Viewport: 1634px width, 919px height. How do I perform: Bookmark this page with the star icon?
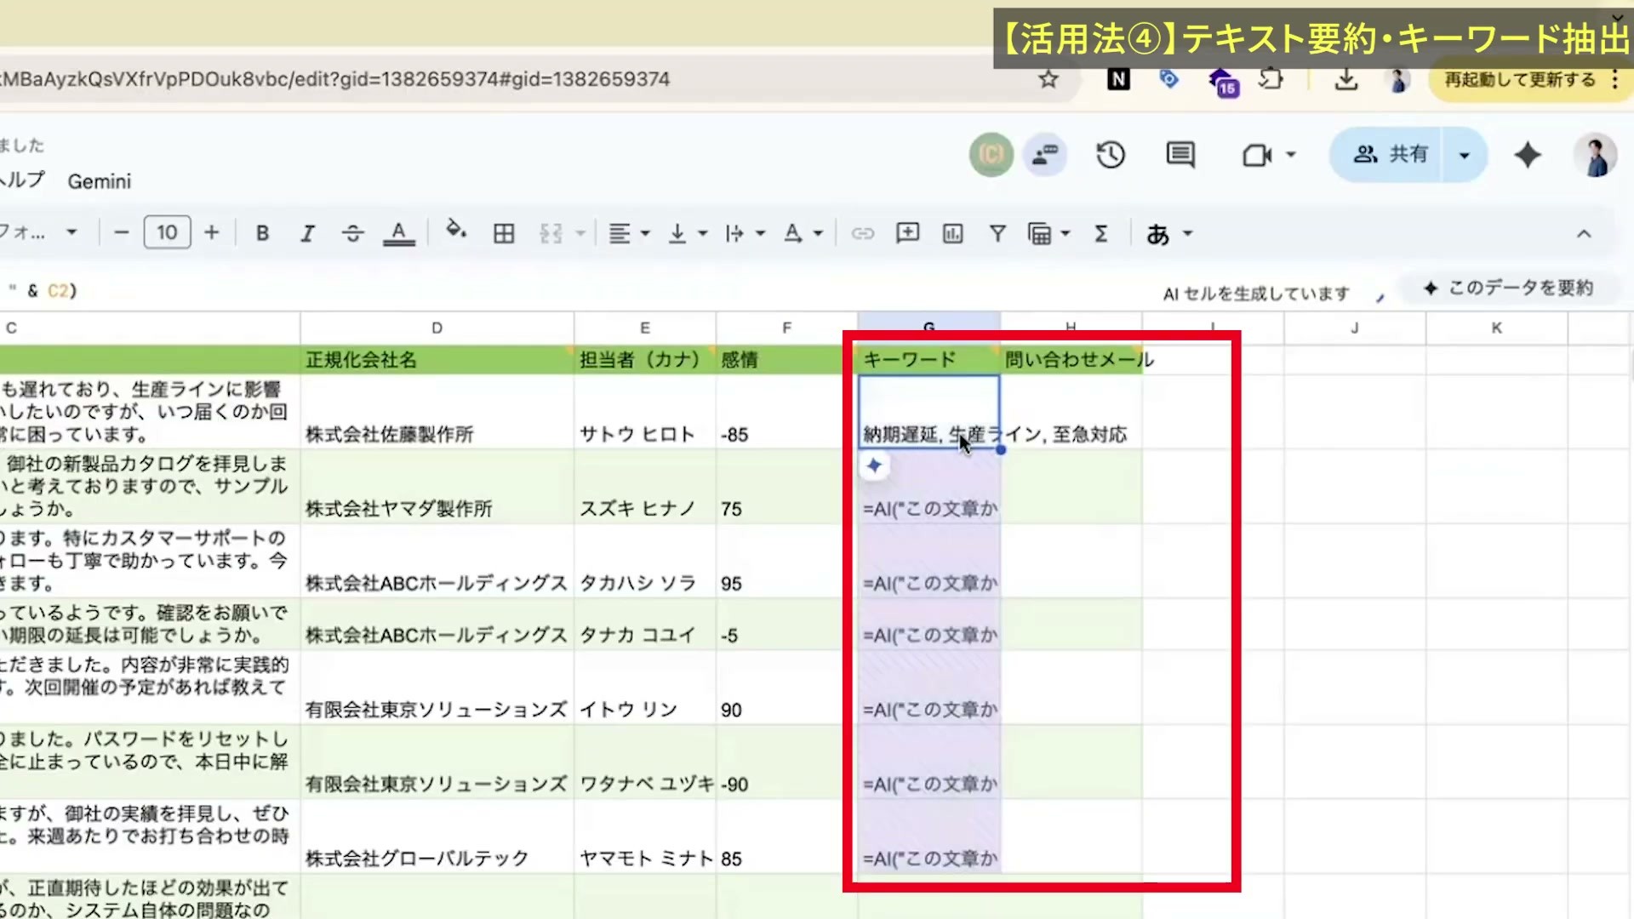coord(1048,79)
